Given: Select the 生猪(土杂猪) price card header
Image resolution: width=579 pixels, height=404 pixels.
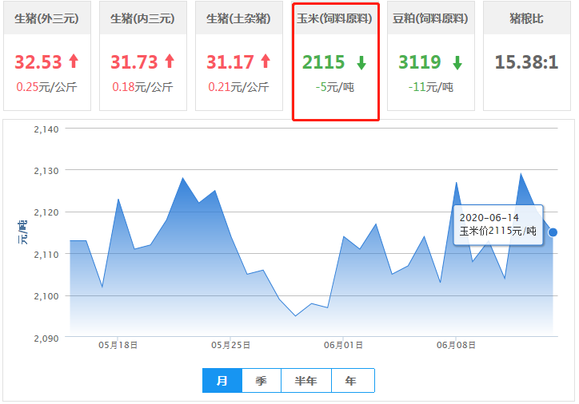Looking at the screenshot, I should (239, 18).
